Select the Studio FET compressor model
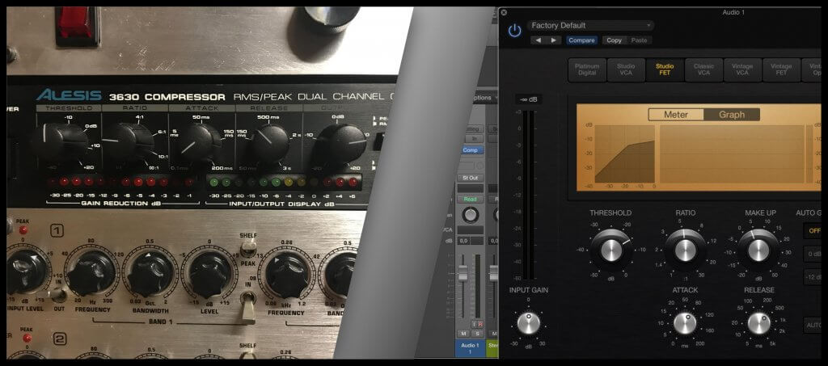828x366 pixels. pos(665,69)
